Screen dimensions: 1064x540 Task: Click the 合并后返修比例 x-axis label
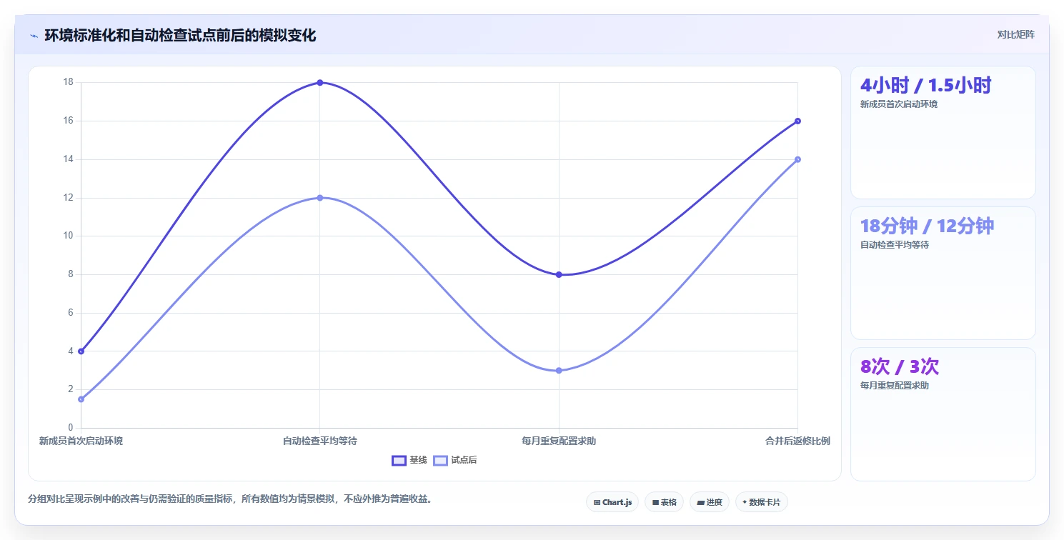tap(797, 441)
